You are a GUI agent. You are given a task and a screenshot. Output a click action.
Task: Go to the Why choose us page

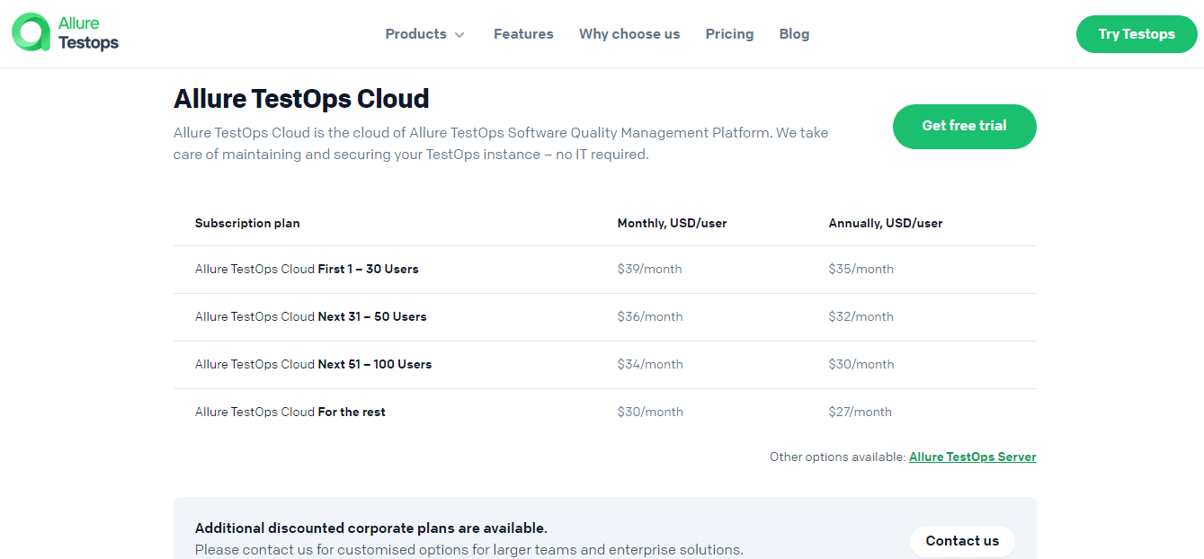point(629,34)
